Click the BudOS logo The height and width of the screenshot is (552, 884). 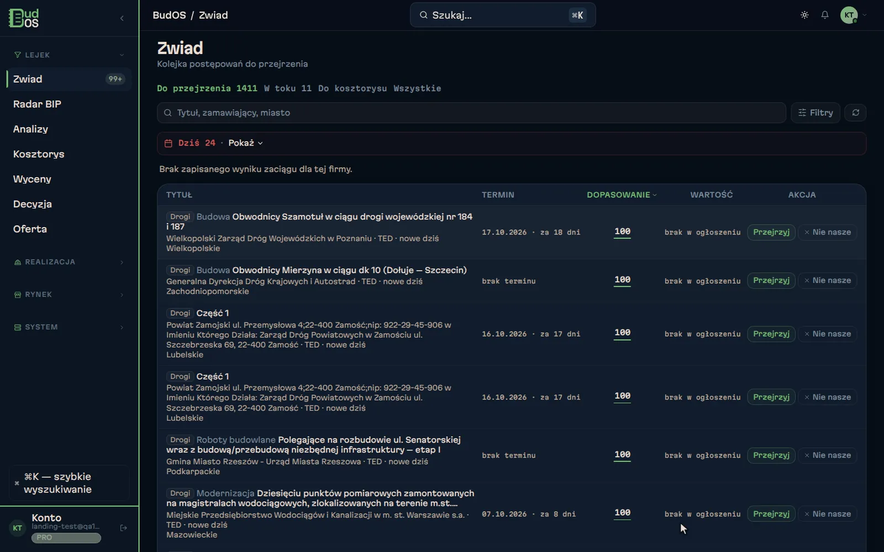(24, 18)
